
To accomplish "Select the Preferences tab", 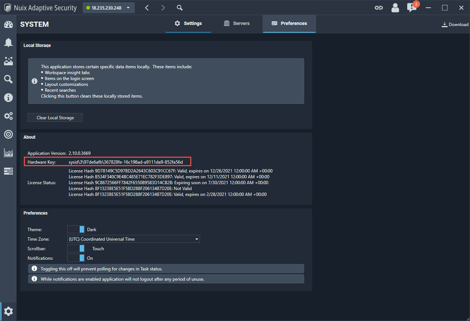I will tap(289, 23).
